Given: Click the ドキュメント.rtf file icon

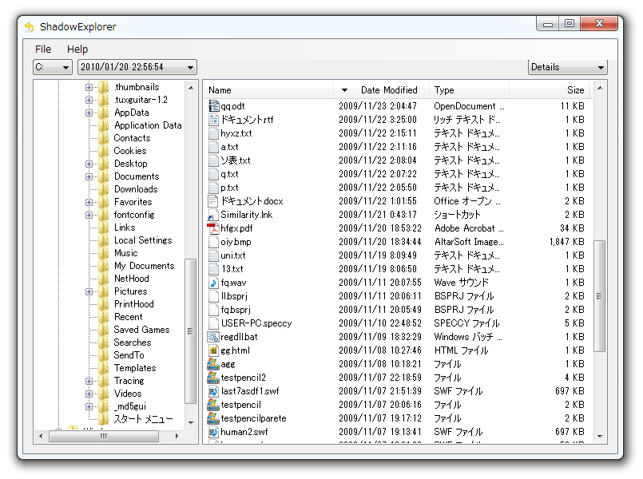Looking at the screenshot, I should tap(213, 120).
